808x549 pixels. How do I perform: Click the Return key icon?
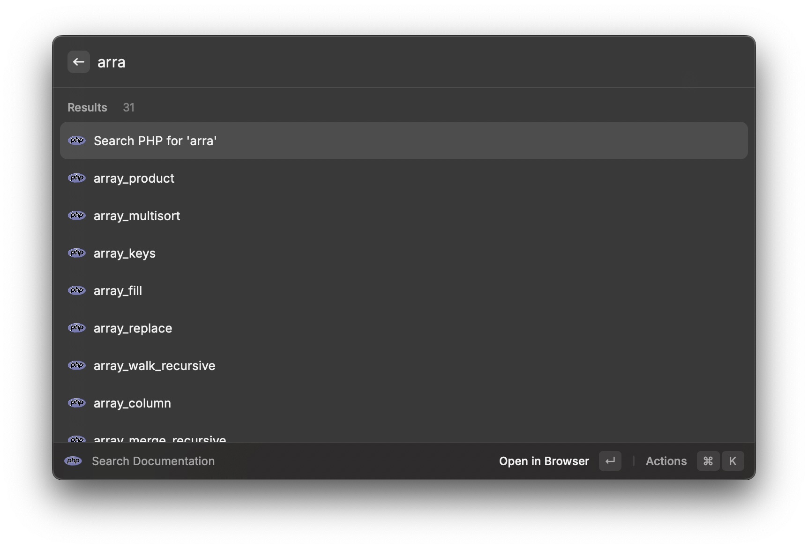point(610,461)
